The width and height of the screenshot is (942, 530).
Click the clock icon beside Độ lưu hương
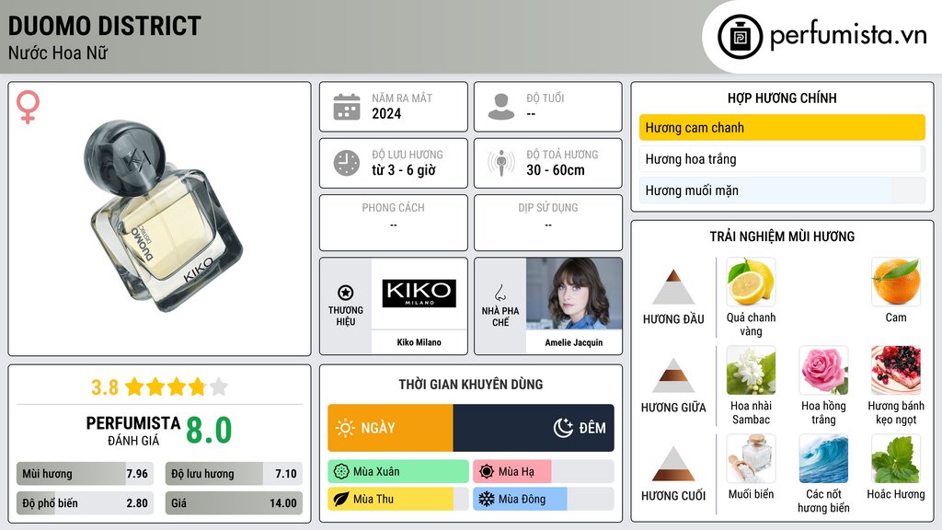pos(347,163)
